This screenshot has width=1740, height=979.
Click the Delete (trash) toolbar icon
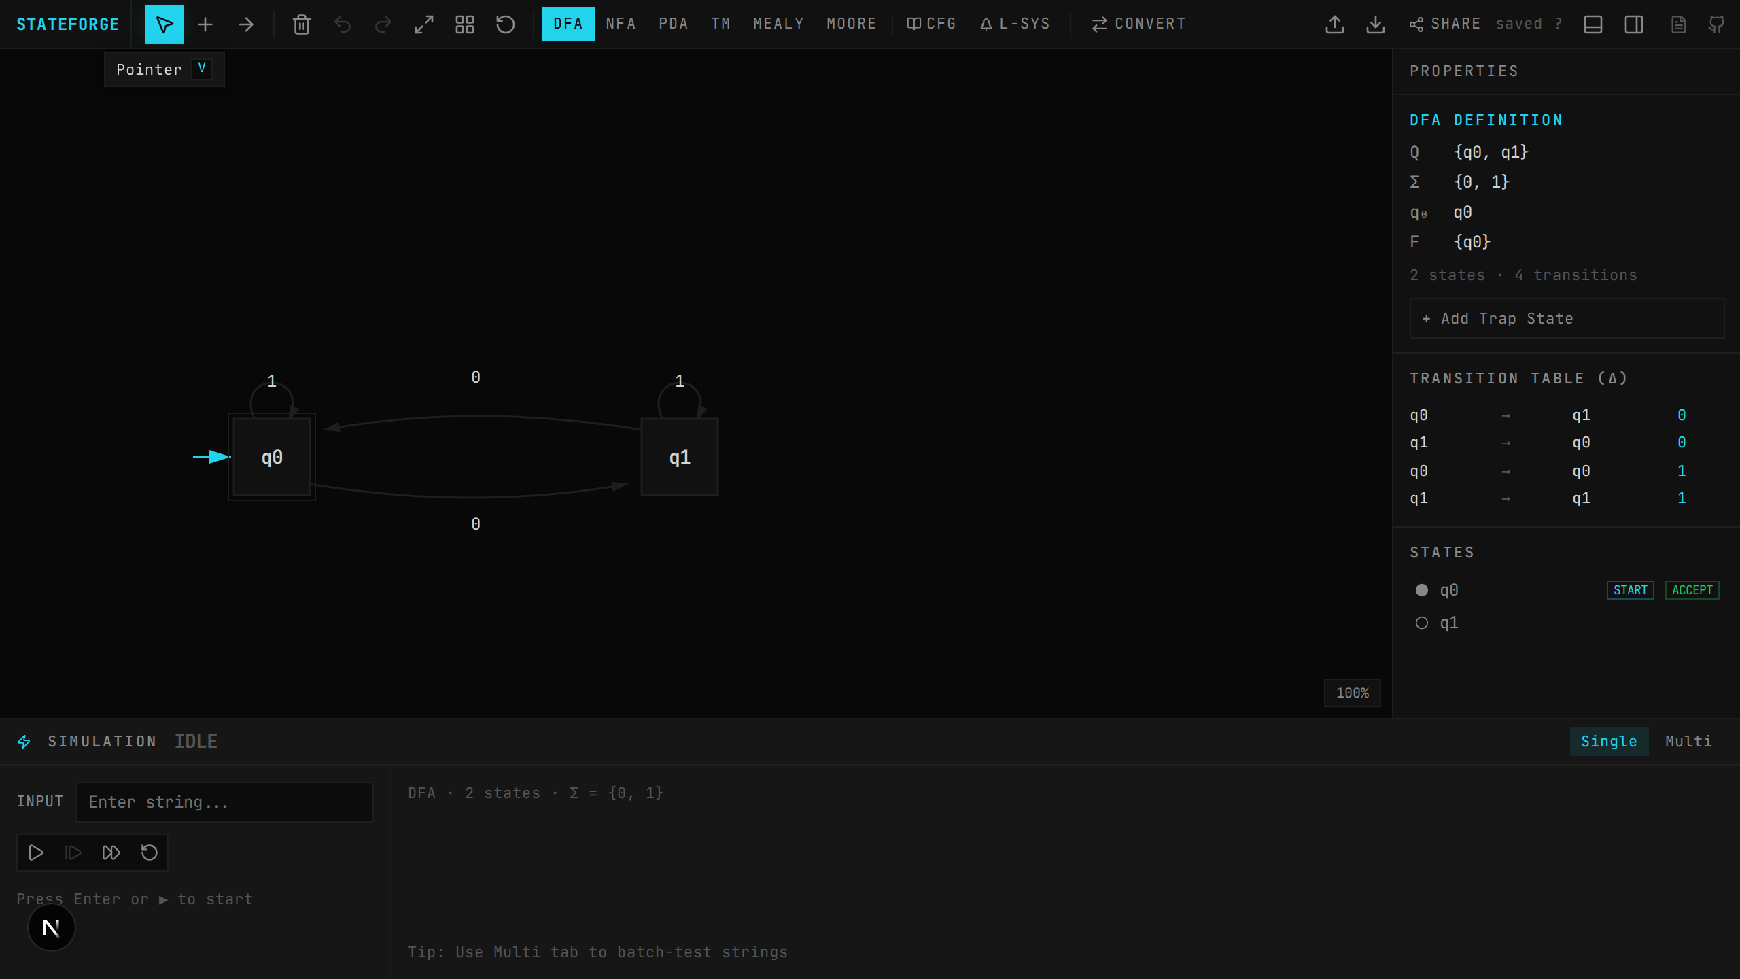[x=301, y=24]
